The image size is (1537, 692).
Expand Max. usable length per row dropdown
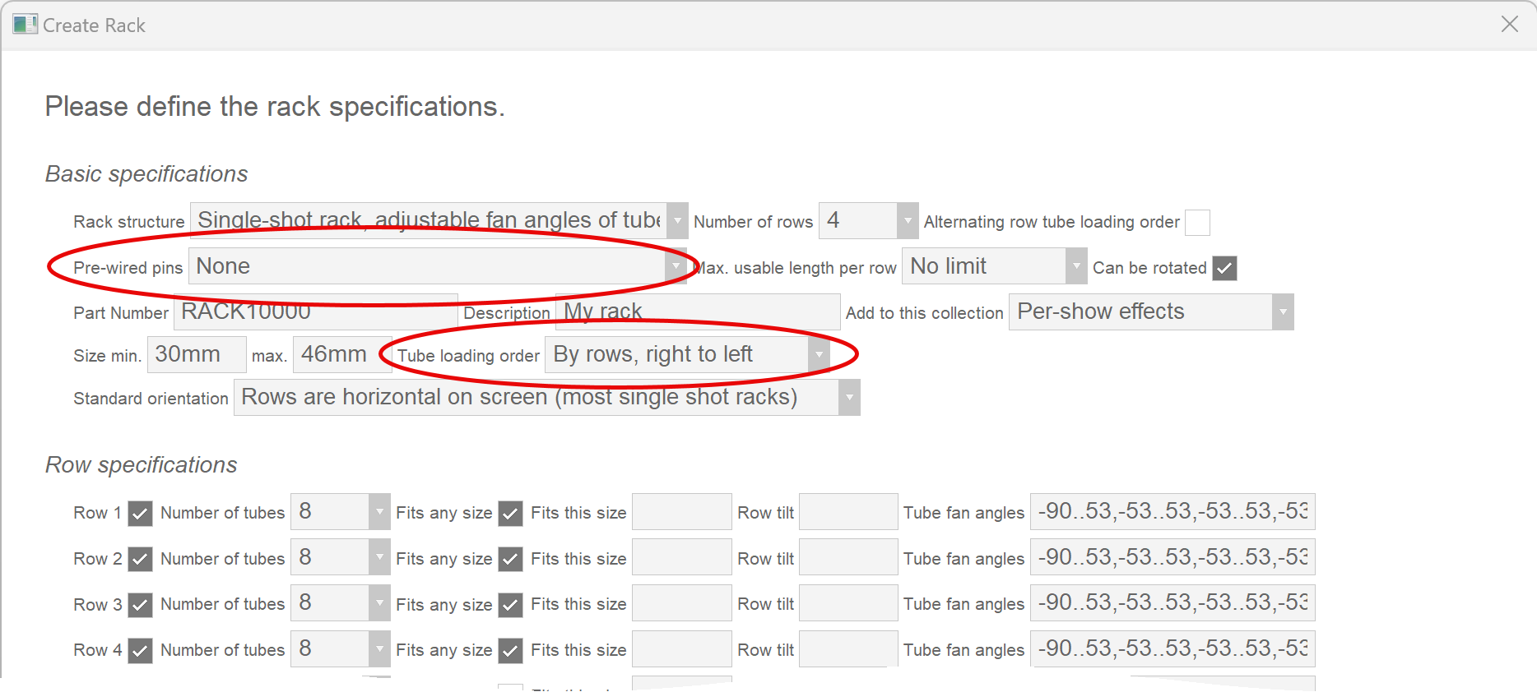tap(1075, 266)
